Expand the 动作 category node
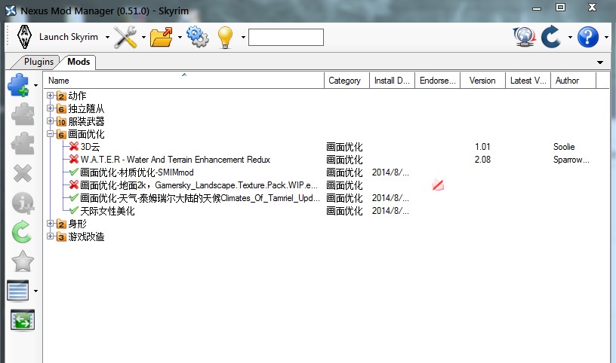Image resolution: width=616 pixels, height=363 pixels. [50, 95]
